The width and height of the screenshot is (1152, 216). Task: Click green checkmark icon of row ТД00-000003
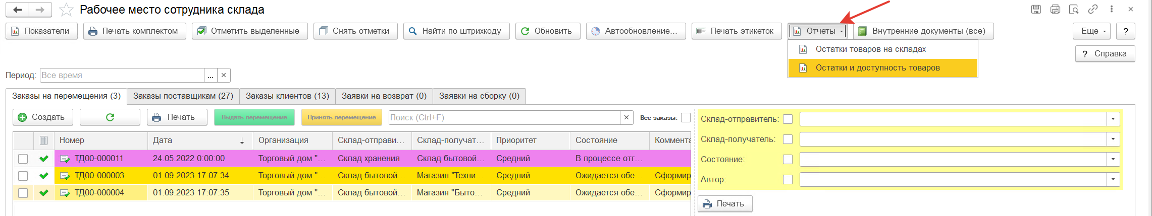click(44, 176)
